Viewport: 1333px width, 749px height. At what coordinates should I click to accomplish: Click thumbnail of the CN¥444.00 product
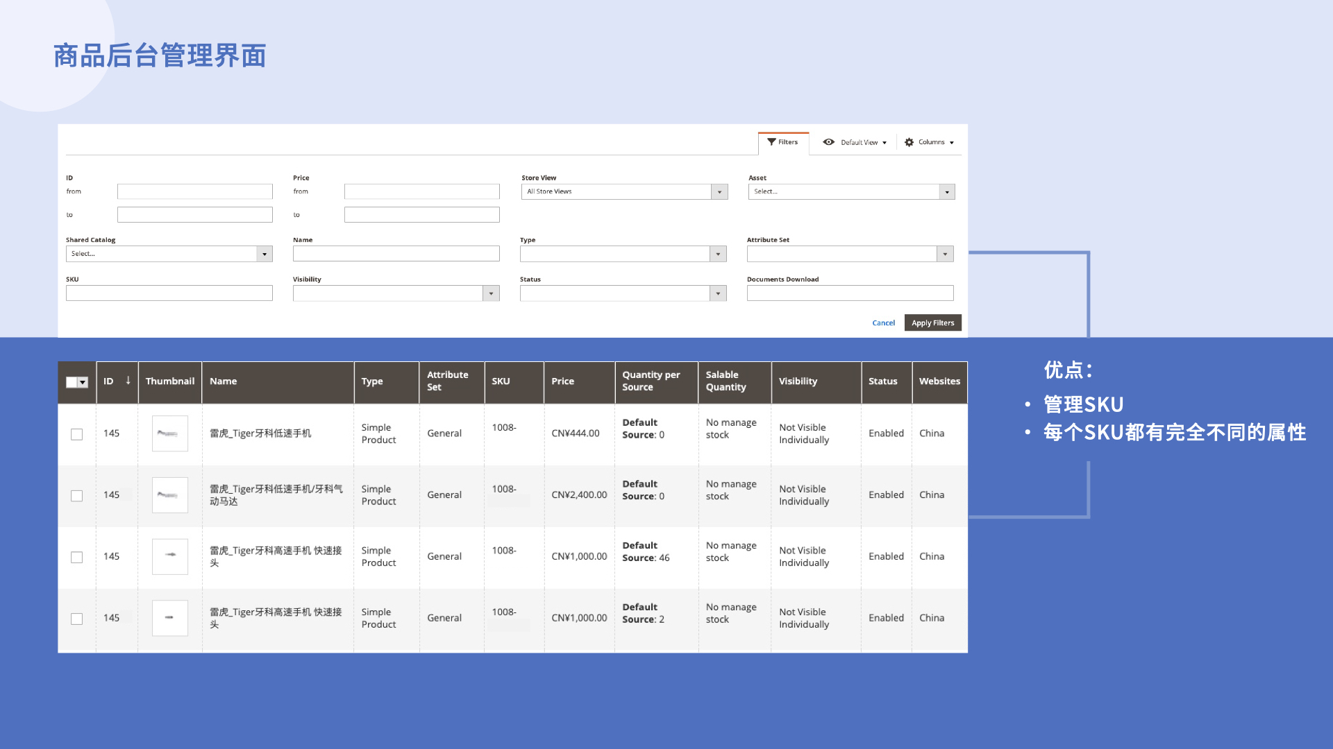170,433
